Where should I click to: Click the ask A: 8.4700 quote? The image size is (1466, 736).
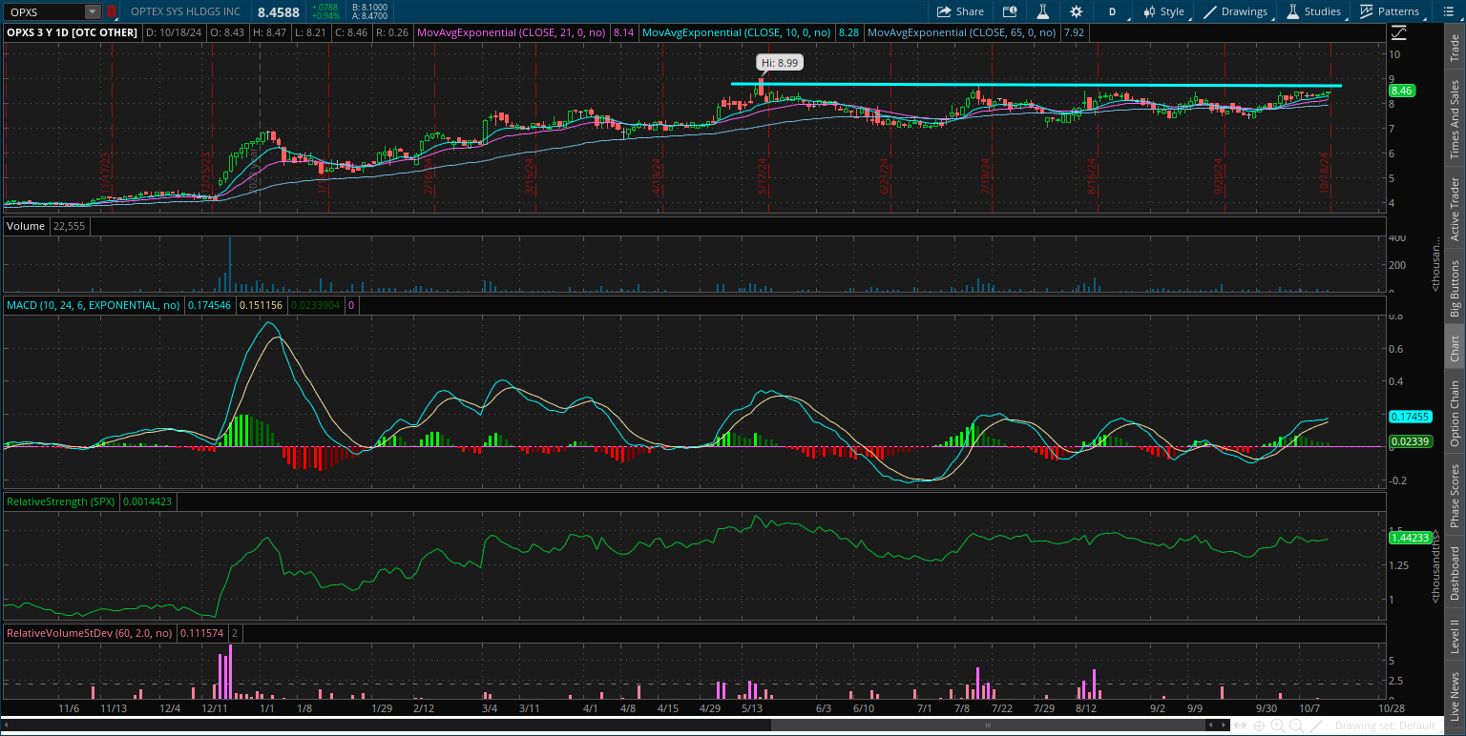point(368,17)
